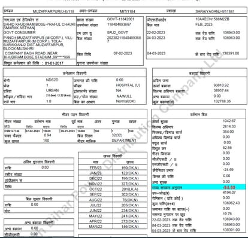This screenshot has width=248, height=238.
Task: Select the JUL/22 month cell
Action: pos(96,205)
